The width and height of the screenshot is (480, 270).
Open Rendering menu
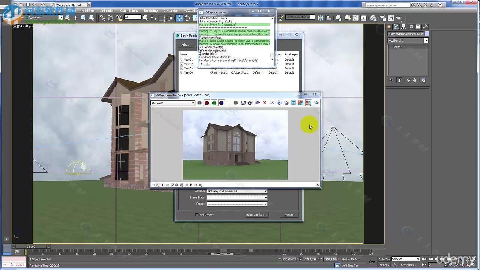click(151, 11)
